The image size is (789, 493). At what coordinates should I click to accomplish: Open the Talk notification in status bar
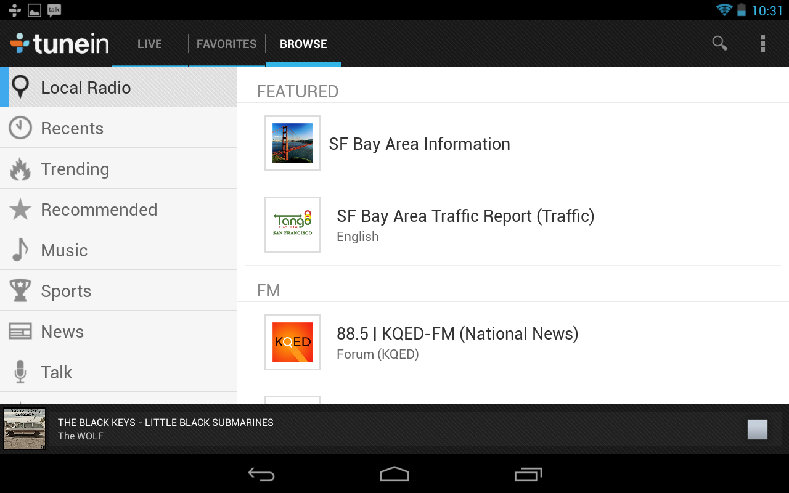(x=54, y=10)
